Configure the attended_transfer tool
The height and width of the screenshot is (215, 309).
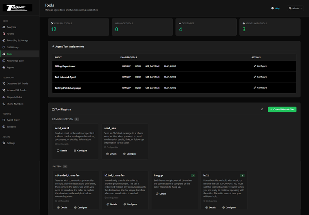click(81, 208)
